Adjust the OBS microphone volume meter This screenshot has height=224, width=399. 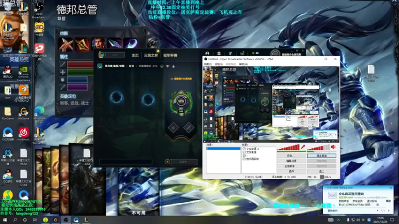(288, 147)
